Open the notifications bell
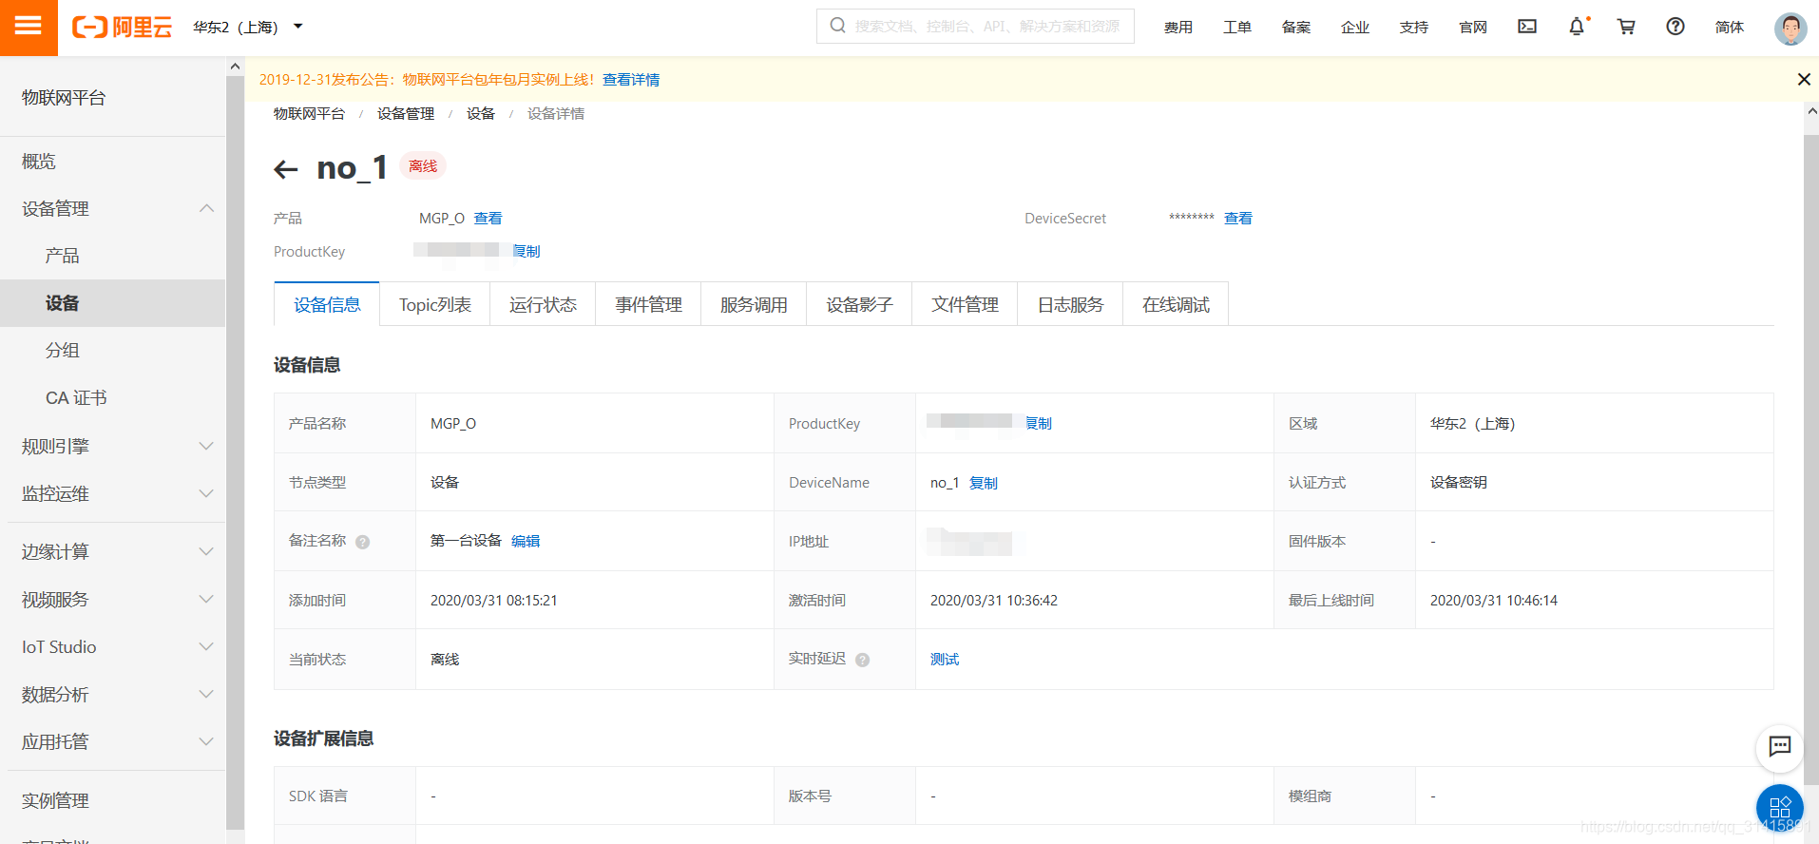Viewport: 1819px width, 844px height. [1577, 27]
